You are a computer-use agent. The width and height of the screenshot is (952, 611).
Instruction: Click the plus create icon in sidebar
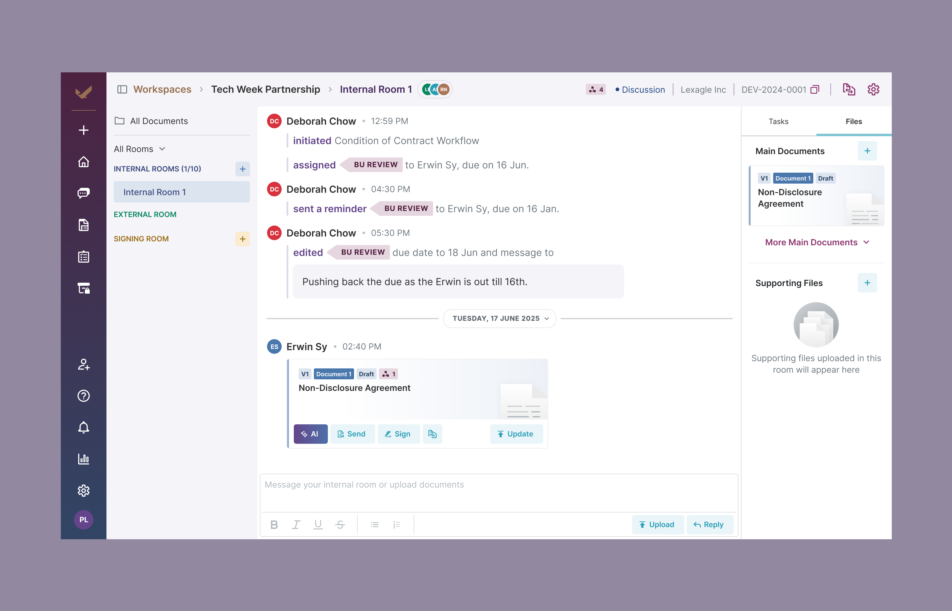(x=83, y=130)
